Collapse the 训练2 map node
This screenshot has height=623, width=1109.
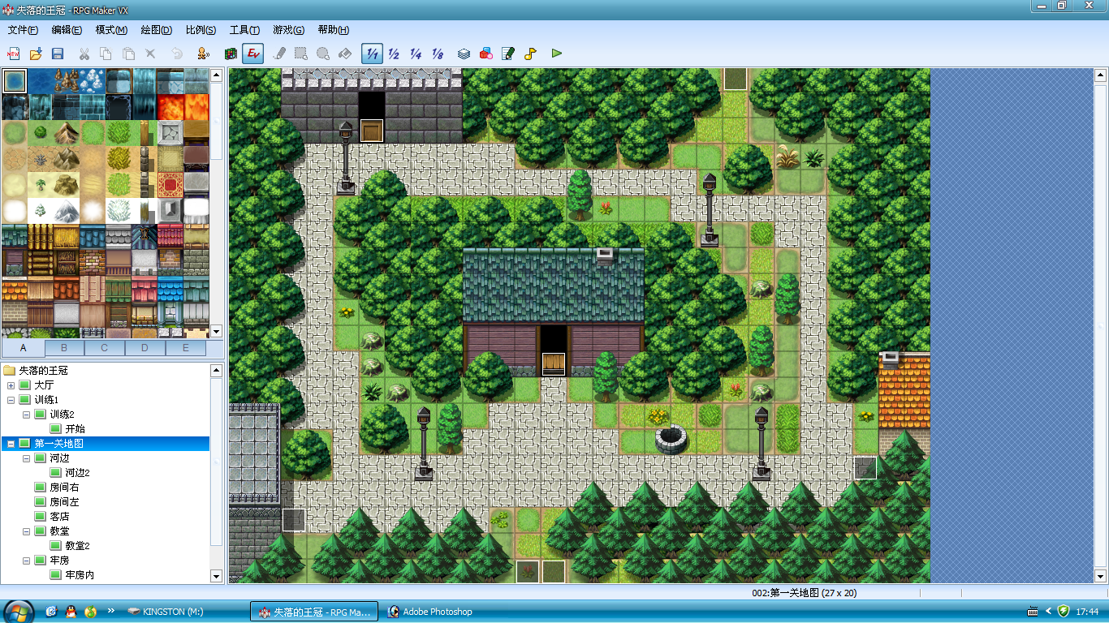26,415
